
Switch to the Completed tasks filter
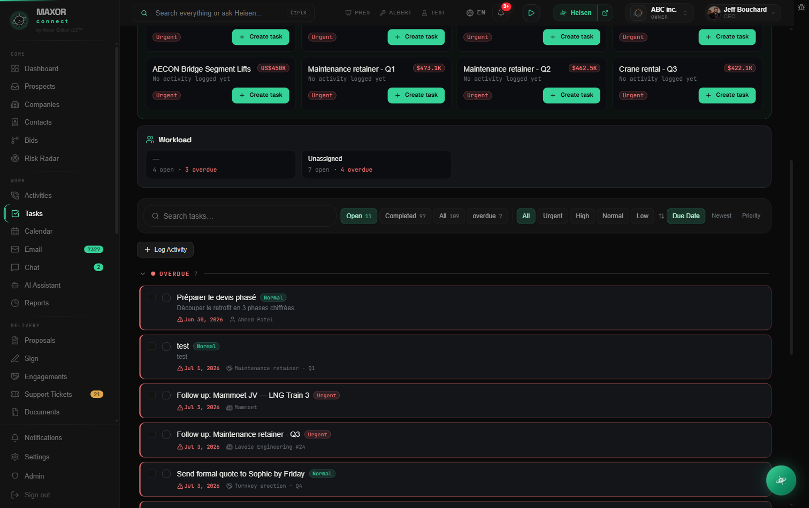point(405,216)
